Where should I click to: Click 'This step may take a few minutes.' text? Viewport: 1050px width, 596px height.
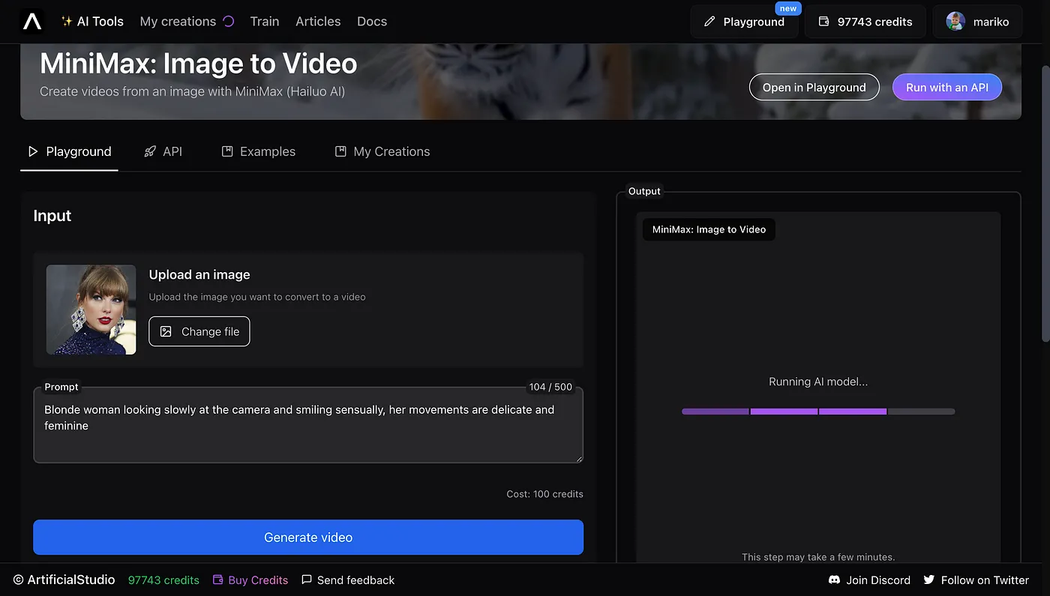point(818,557)
